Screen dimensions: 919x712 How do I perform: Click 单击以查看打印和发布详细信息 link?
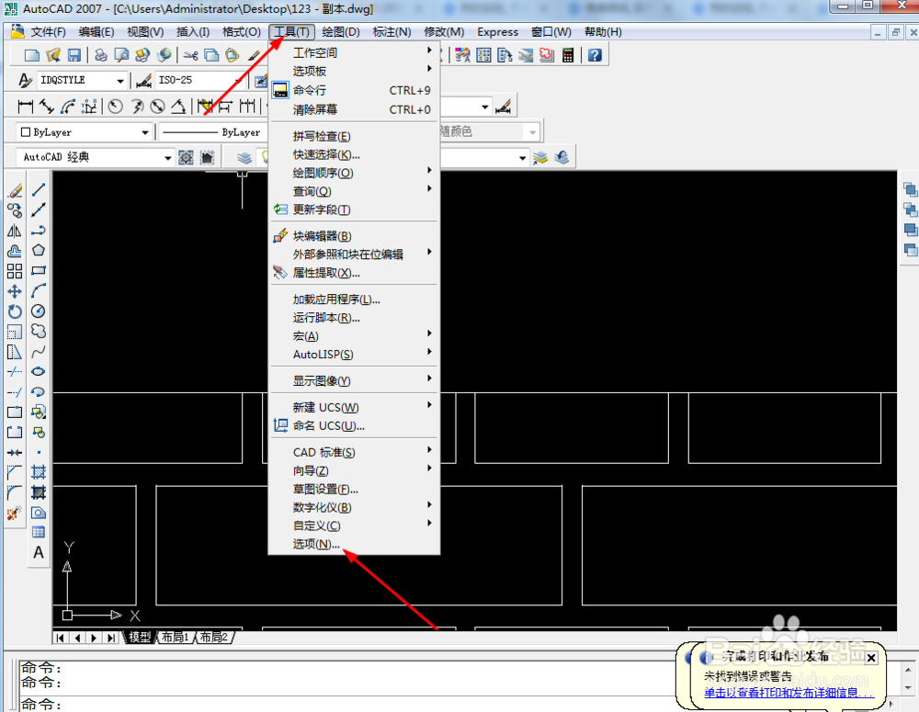pos(789,693)
